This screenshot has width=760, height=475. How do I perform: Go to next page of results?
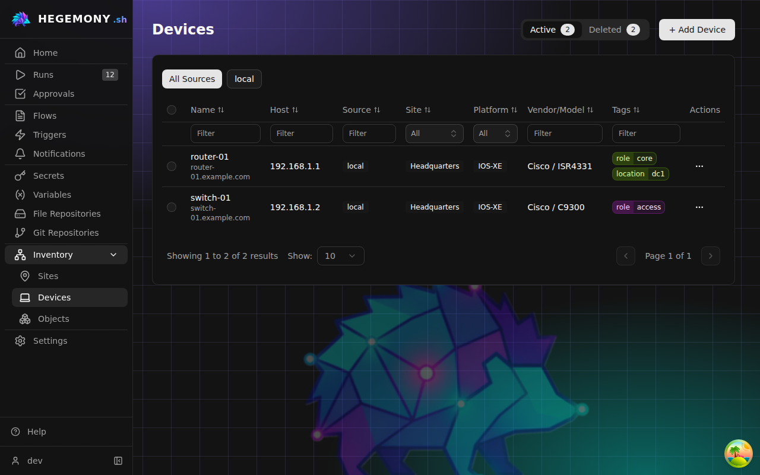[x=711, y=256]
